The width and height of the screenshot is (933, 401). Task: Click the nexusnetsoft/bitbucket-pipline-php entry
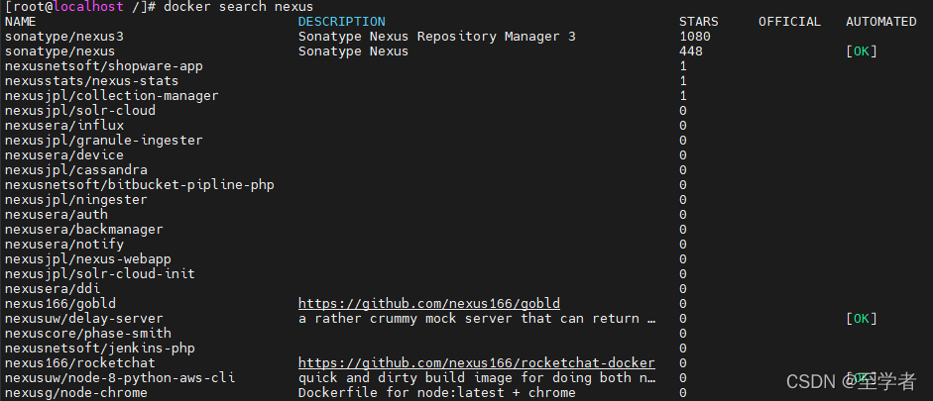click(139, 185)
